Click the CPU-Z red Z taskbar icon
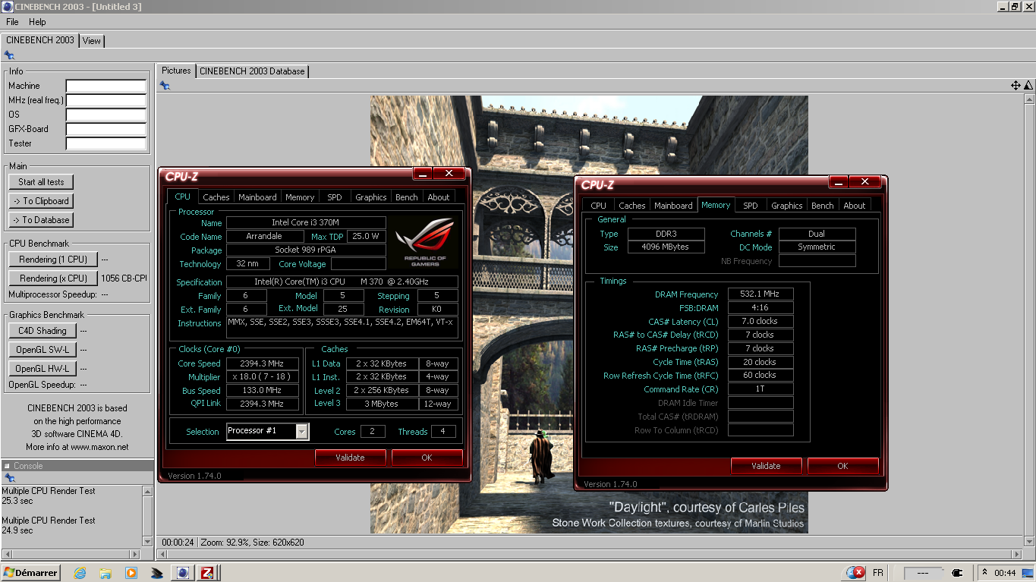Viewport: 1036px width, 582px height. click(x=206, y=573)
